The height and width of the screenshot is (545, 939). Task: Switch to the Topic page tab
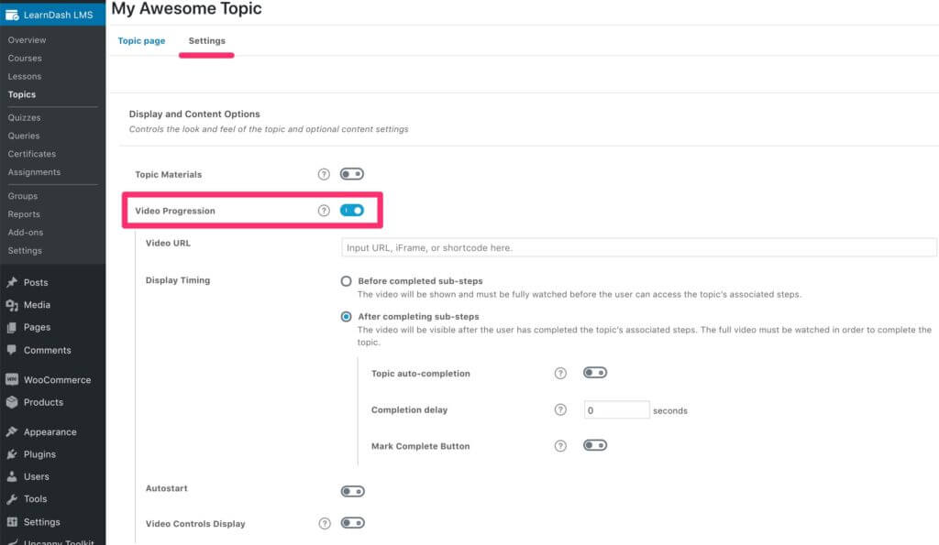(x=141, y=41)
